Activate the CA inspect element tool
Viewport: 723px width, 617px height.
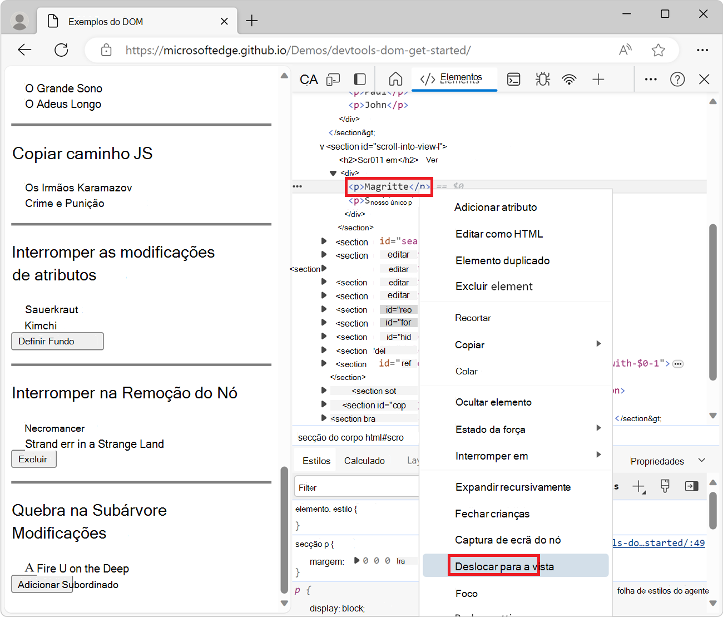coord(309,80)
